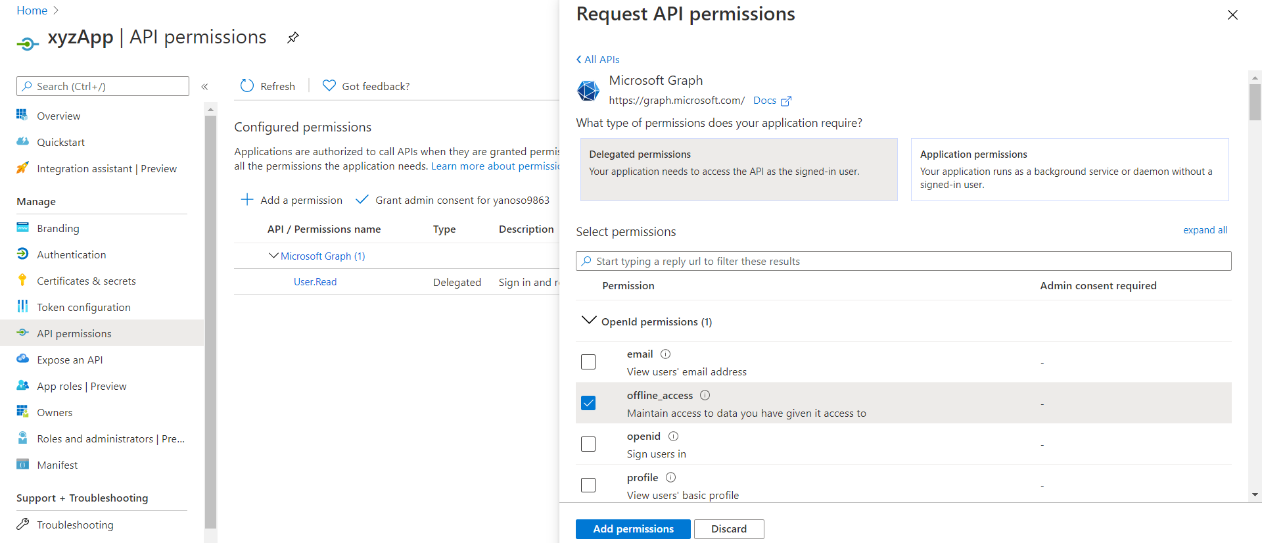Image resolution: width=1262 pixels, height=543 pixels.
Task: Click the Permission column header
Action: coord(628,285)
